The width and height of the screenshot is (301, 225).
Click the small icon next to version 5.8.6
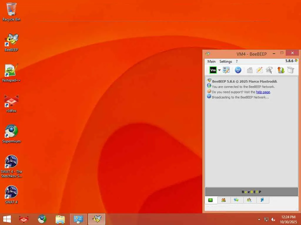tap(296, 61)
